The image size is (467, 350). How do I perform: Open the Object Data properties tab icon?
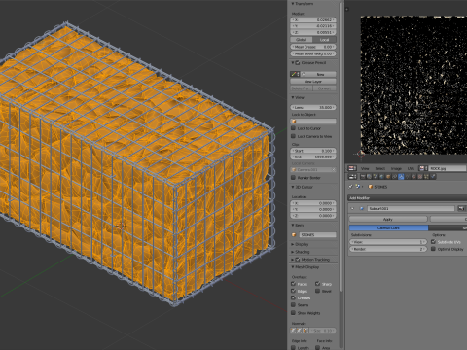click(408, 177)
